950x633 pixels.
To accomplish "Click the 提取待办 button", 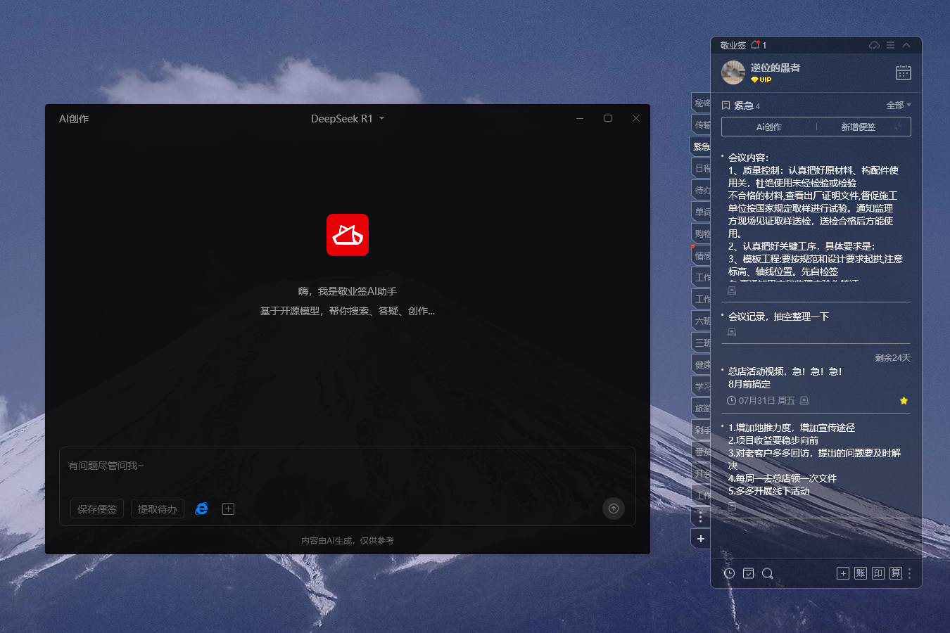I will click(x=158, y=509).
